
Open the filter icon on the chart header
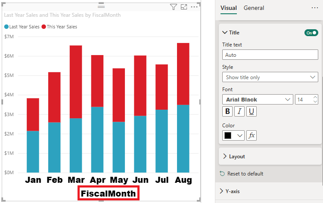[x=174, y=7]
